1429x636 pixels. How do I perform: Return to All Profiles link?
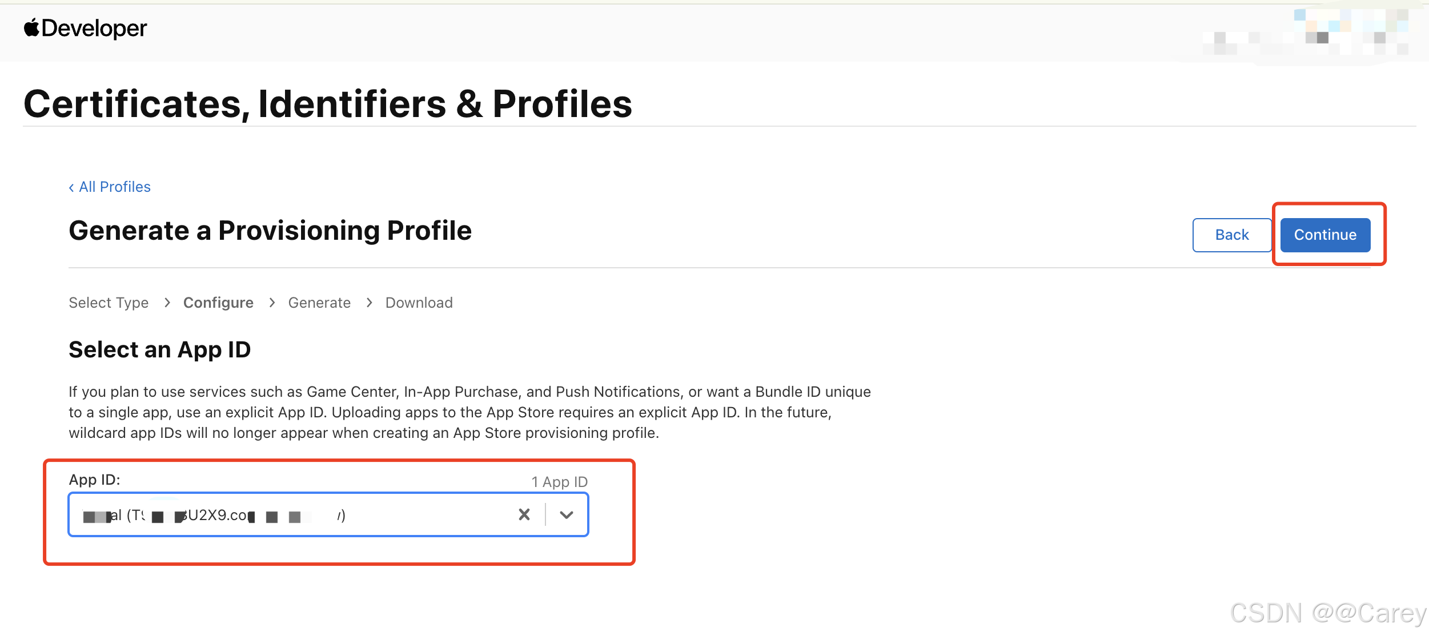click(114, 187)
